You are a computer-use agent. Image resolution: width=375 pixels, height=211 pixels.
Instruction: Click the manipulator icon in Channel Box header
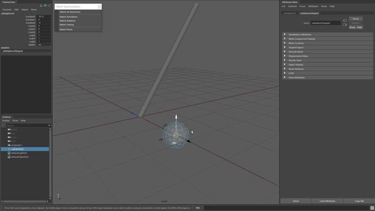pyautogui.click(x=41, y=5)
